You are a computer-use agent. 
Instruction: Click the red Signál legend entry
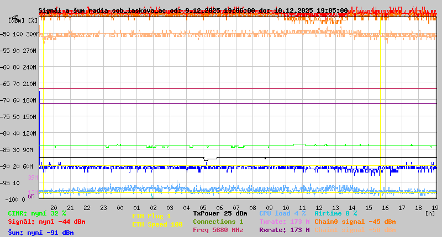pos(46,222)
